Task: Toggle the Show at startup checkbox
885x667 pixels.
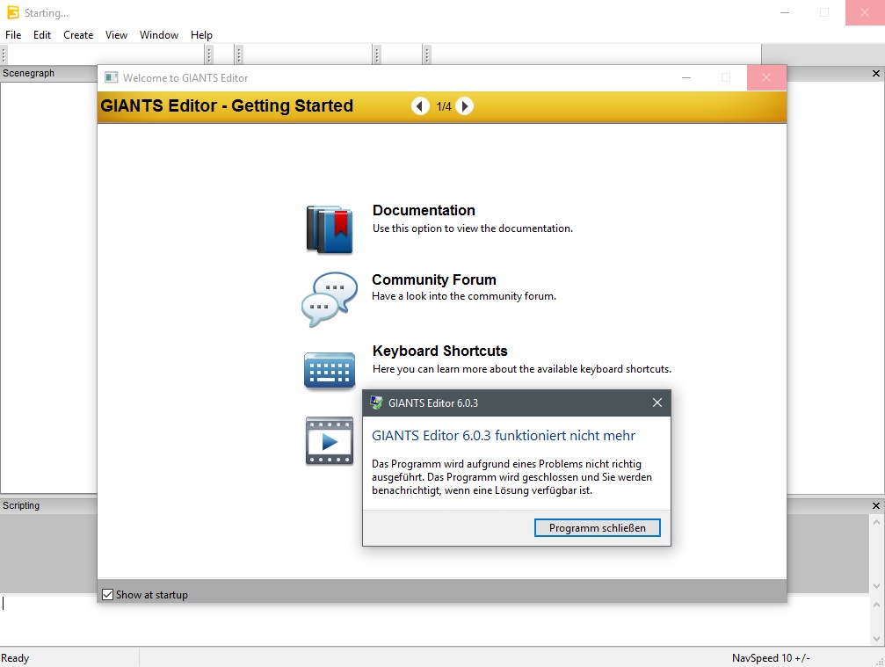Action: coord(108,594)
